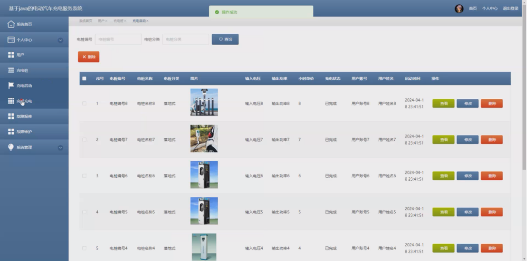
Task: Click 删除 for row 电桩编号8
Action: (492, 104)
